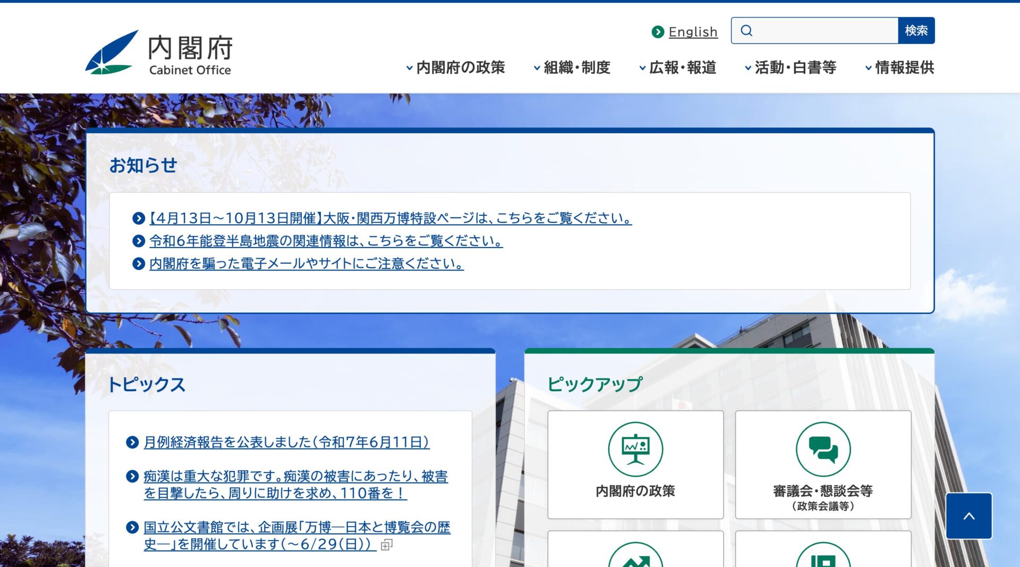The height and width of the screenshot is (567, 1020).
Task: Open the 国立公文書館 企画展 link
Action: 297,536
